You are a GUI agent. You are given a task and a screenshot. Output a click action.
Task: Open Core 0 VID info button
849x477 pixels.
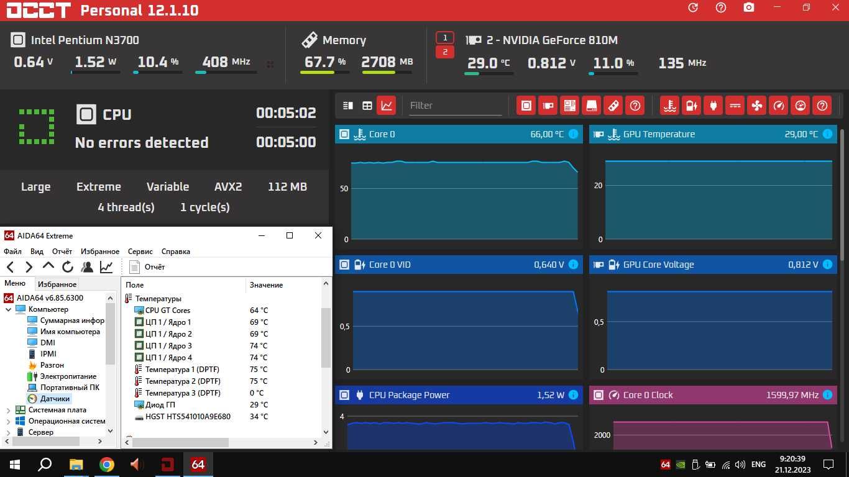click(x=573, y=265)
